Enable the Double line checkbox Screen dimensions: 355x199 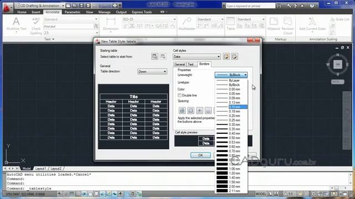180,95
